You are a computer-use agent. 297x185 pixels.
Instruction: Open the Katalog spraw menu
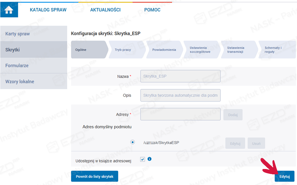(x=48, y=10)
